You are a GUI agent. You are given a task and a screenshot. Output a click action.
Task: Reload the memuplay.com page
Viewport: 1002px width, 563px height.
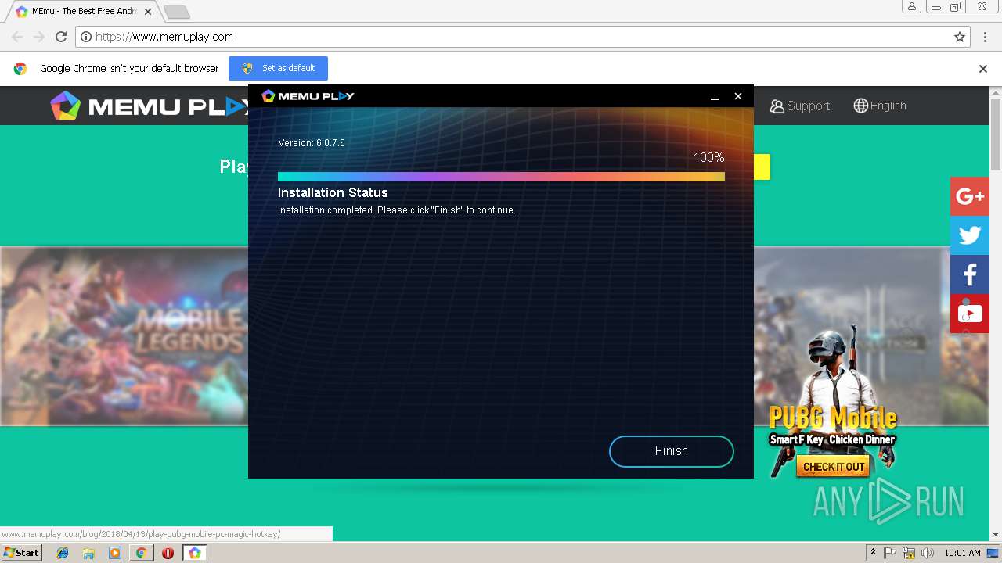tap(61, 37)
